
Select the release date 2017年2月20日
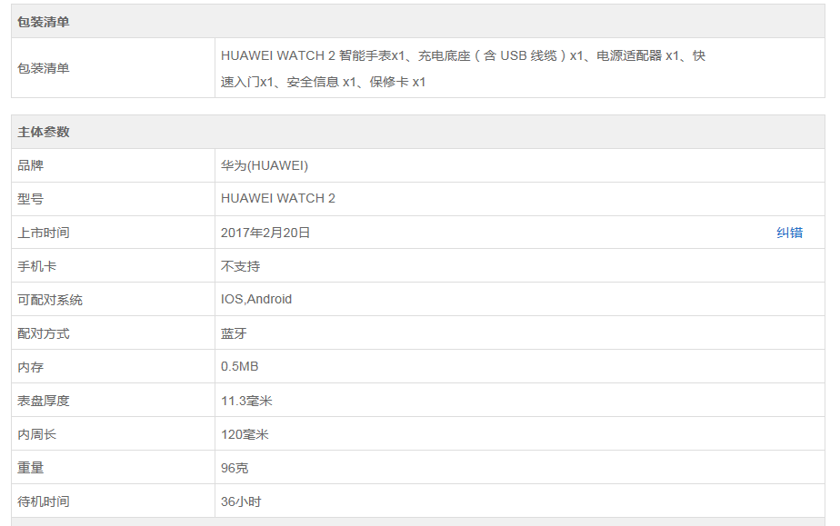coord(265,233)
